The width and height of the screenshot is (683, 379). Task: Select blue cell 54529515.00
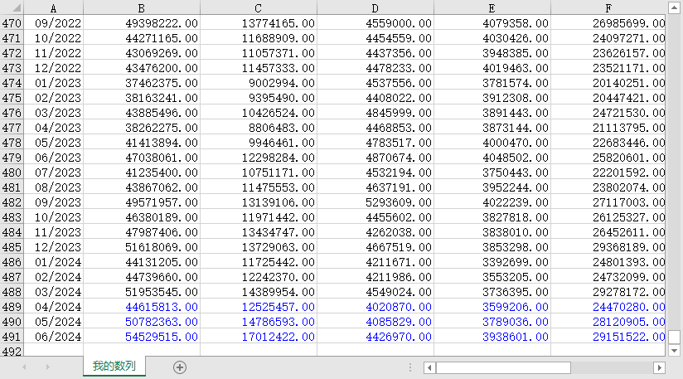pos(142,337)
